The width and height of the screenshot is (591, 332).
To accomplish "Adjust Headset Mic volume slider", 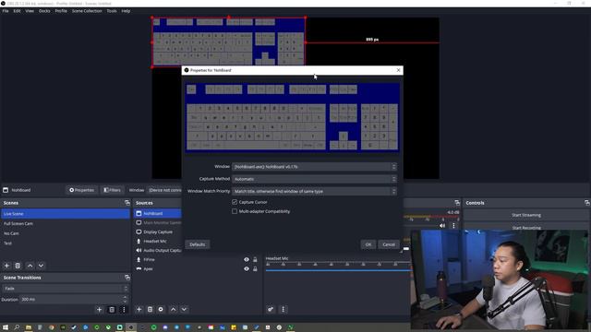I will [x=338, y=270].
